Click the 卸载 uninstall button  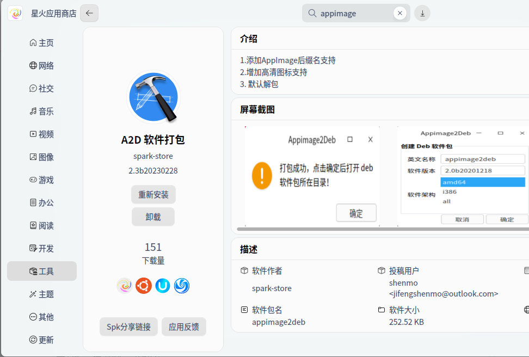click(x=153, y=217)
